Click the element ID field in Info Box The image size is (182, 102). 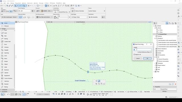(x=25, y=11)
